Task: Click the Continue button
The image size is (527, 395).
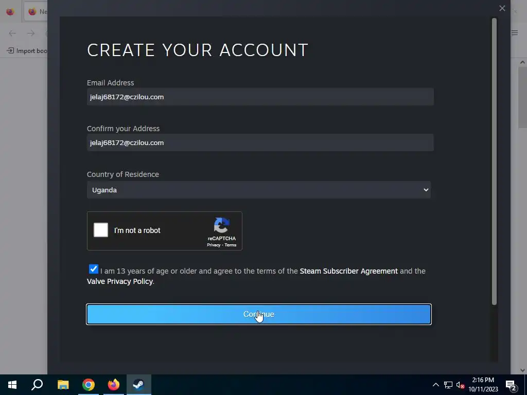Action: point(259,314)
